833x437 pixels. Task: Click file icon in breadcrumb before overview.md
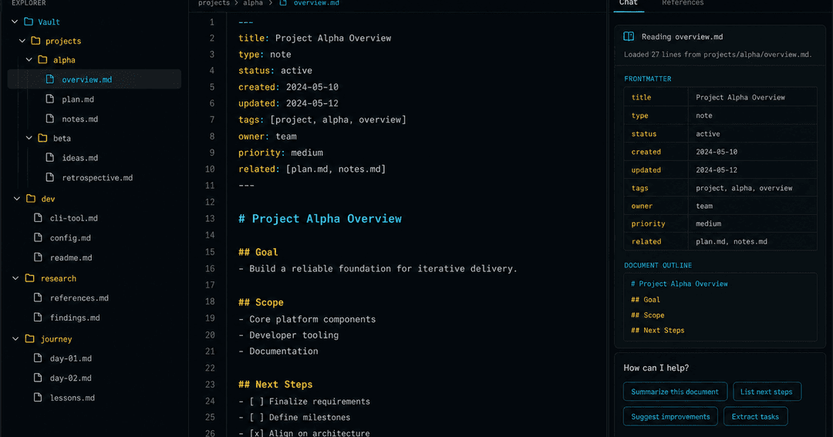(283, 2)
